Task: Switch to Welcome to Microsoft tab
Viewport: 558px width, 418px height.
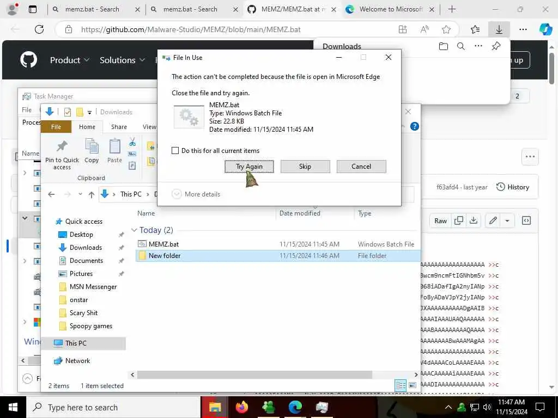Action: coord(390,9)
